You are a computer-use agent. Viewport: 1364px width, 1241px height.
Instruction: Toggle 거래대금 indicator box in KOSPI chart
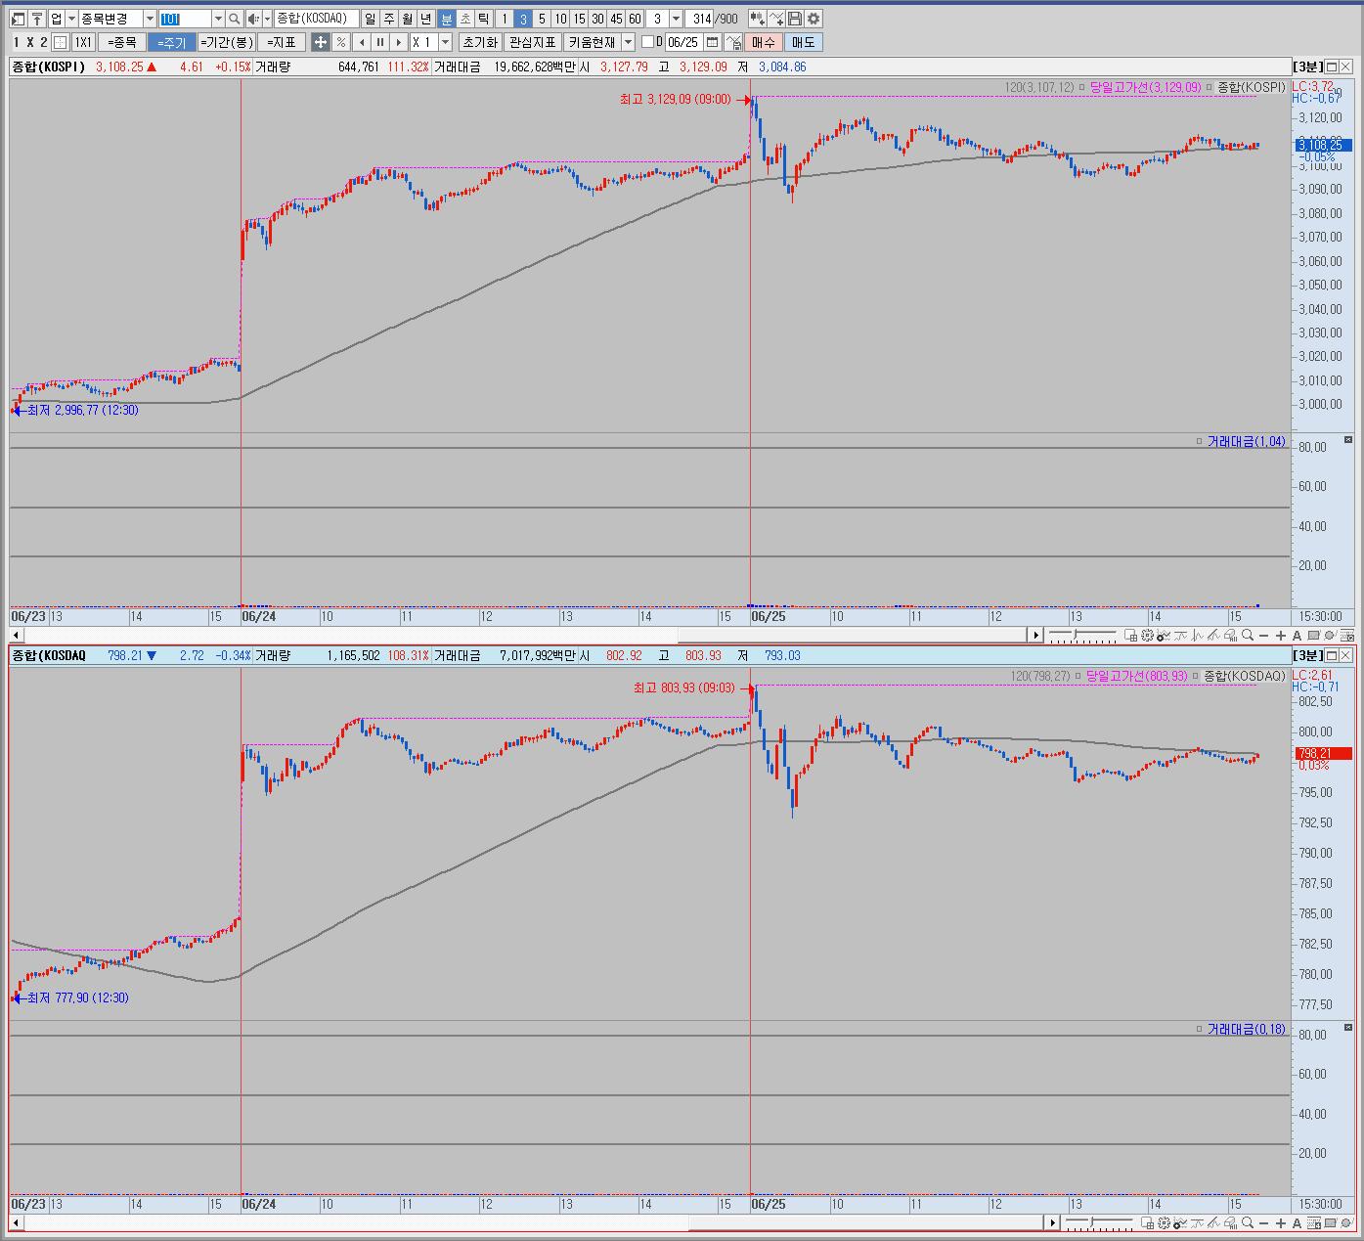(x=1199, y=441)
